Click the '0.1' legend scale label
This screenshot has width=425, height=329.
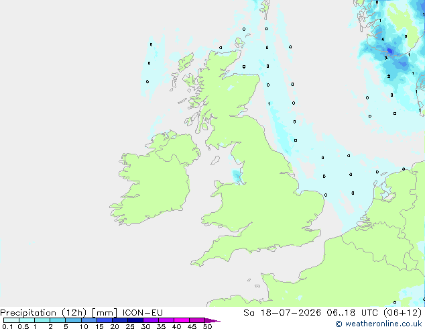point(7,326)
